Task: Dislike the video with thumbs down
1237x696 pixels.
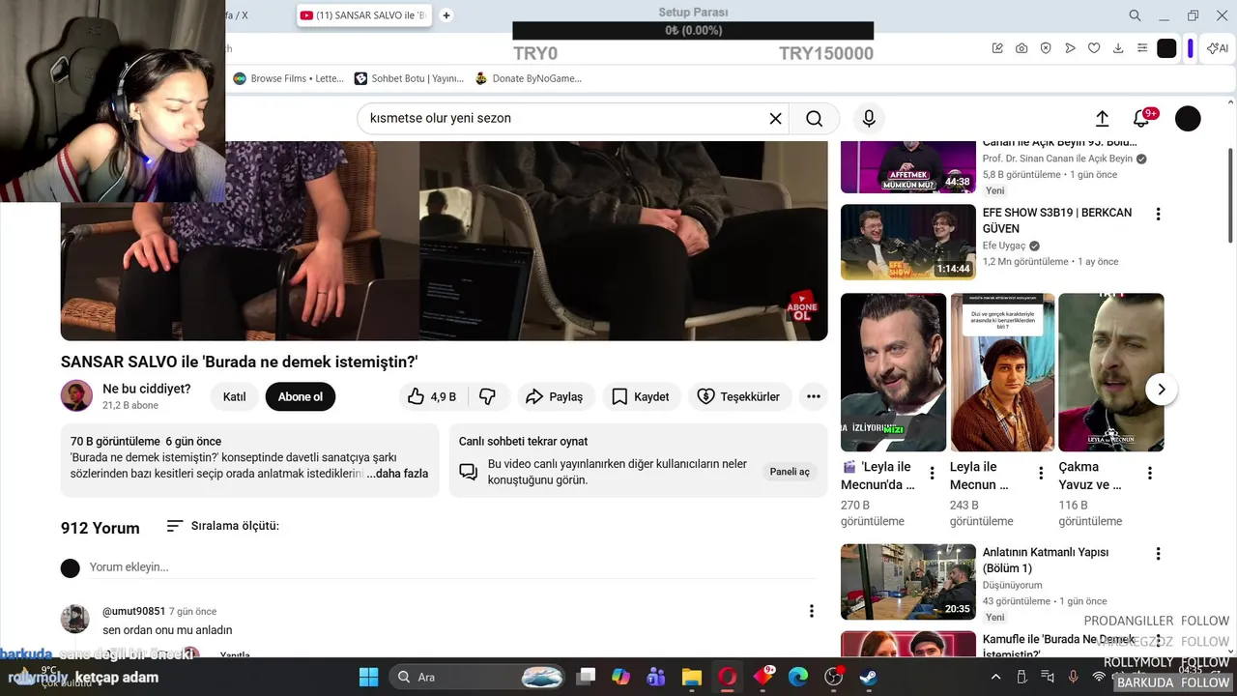Action: (x=488, y=396)
